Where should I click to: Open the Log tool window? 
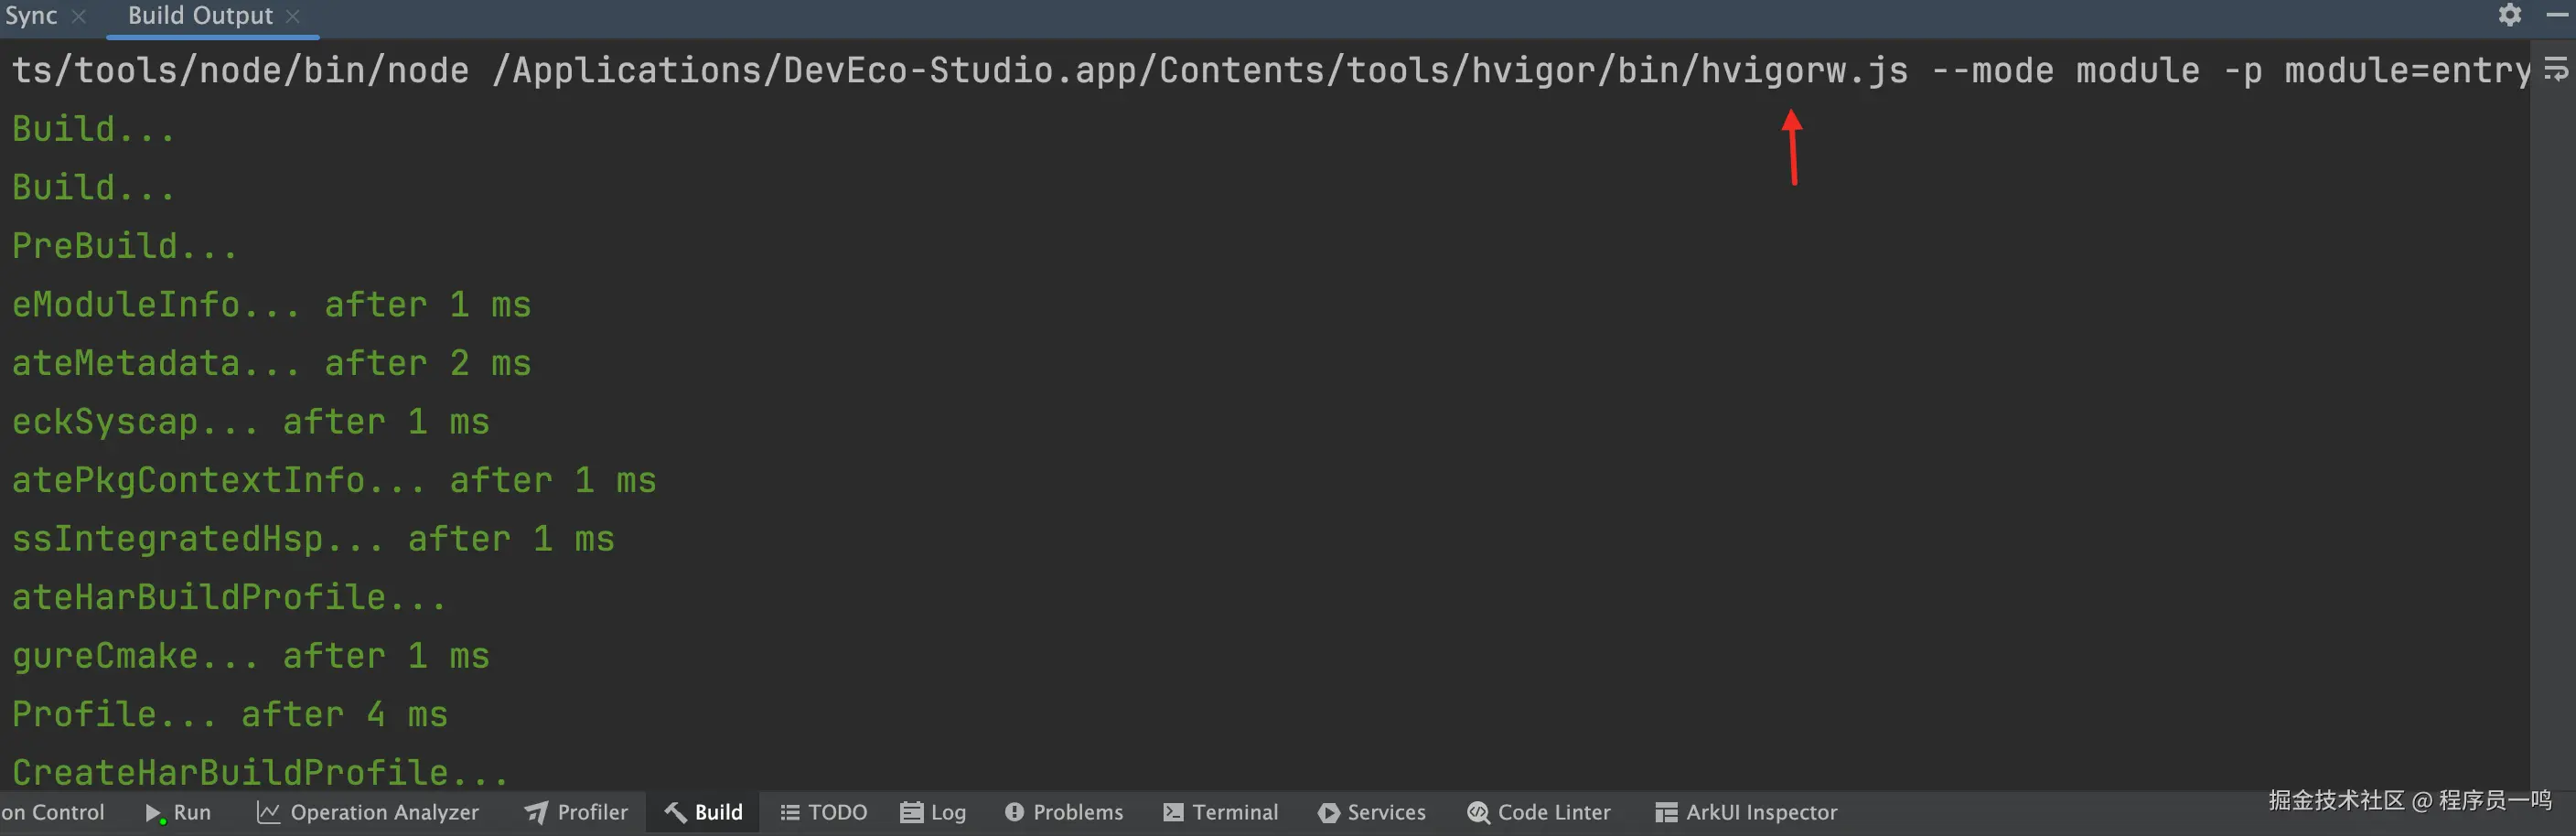pyautogui.click(x=933, y=812)
